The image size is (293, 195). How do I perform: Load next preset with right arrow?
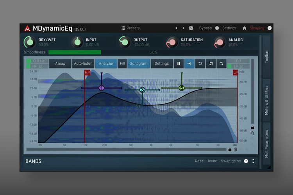183,28
